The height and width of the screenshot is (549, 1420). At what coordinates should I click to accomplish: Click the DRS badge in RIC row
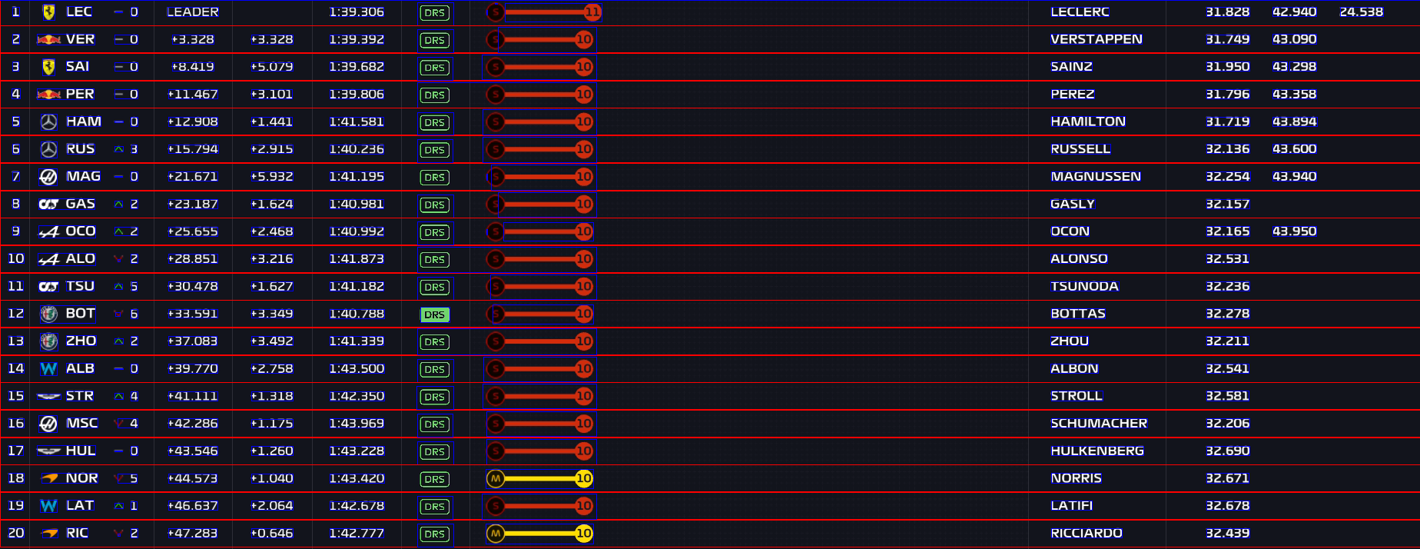pyautogui.click(x=435, y=534)
